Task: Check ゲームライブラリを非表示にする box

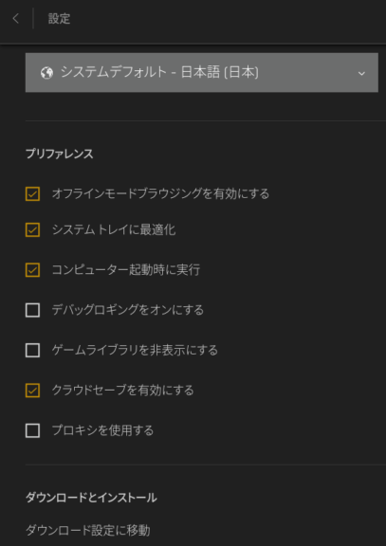Action: click(32, 351)
